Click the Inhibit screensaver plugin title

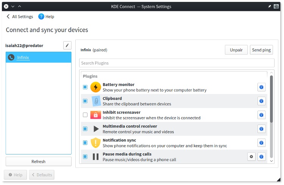pyautogui.click(x=122, y=113)
